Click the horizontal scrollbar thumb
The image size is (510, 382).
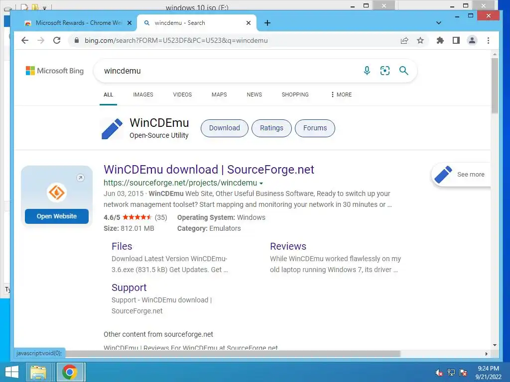pos(233,354)
